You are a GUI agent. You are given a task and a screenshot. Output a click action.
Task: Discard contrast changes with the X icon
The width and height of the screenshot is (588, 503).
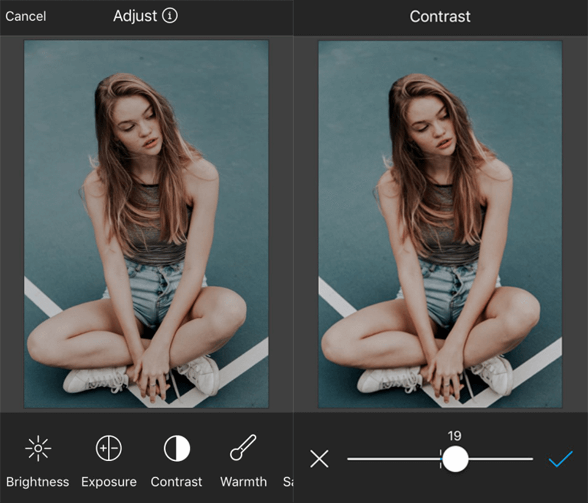tap(318, 458)
